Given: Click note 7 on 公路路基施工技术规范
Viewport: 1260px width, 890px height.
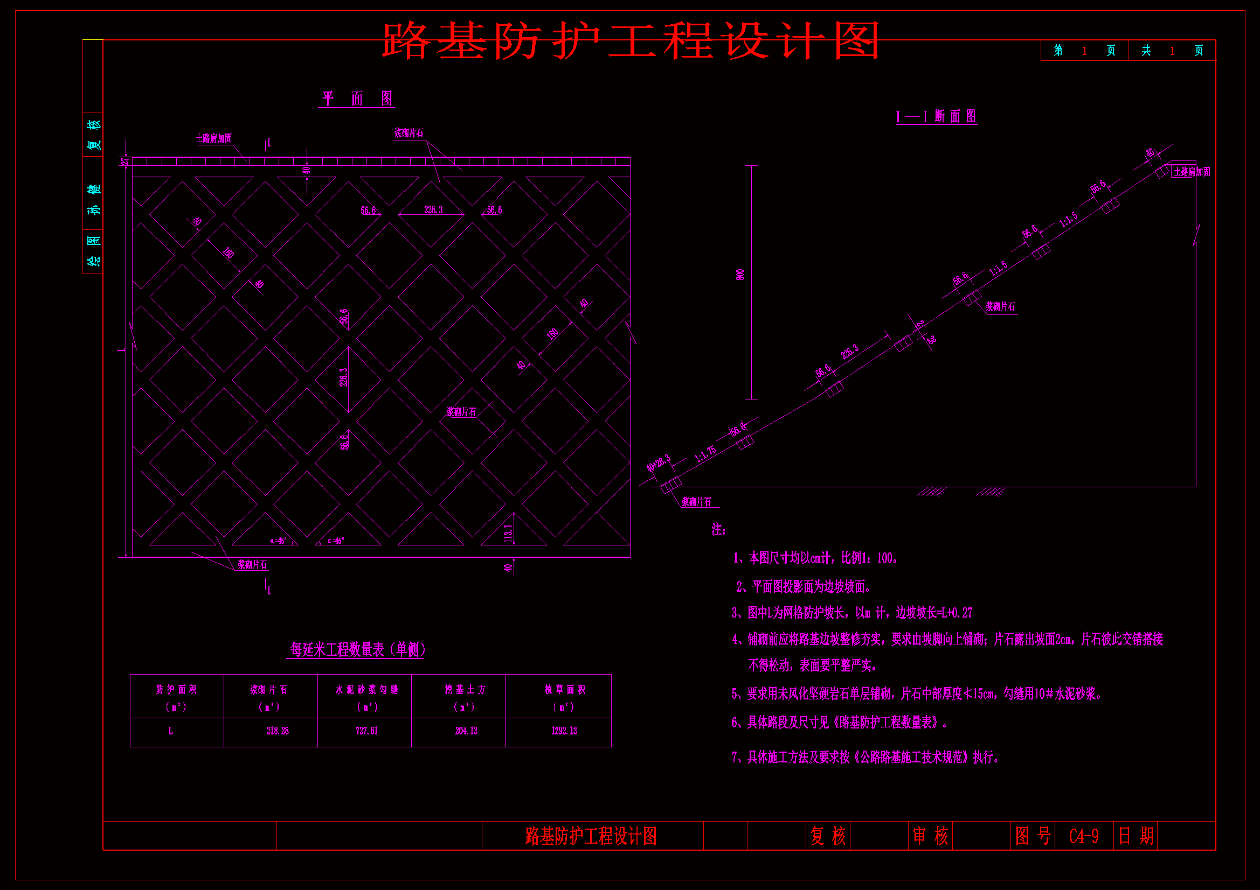Looking at the screenshot, I should coord(866,758).
